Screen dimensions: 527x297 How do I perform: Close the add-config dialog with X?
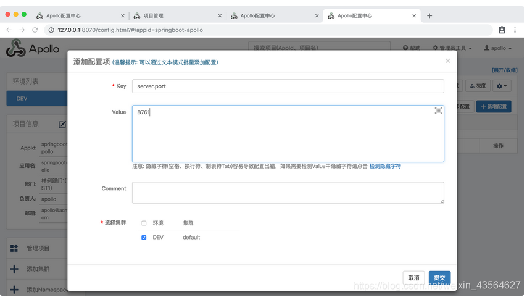pyautogui.click(x=447, y=61)
